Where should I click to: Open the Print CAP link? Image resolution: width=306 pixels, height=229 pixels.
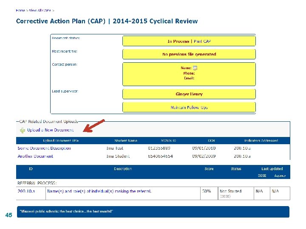(x=202, y=41)
